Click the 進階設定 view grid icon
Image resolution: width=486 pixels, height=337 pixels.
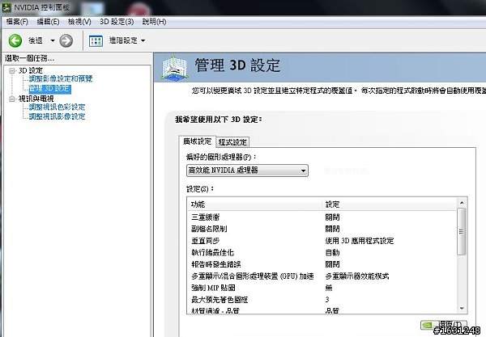(x=96, y=40)
